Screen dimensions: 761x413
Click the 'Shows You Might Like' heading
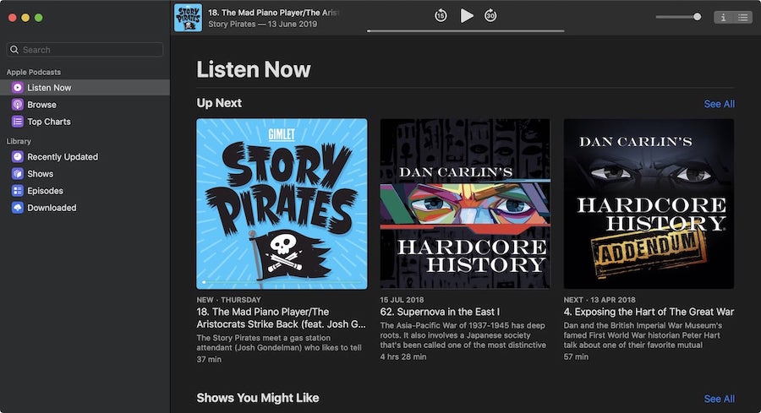(x=258, y=398)
